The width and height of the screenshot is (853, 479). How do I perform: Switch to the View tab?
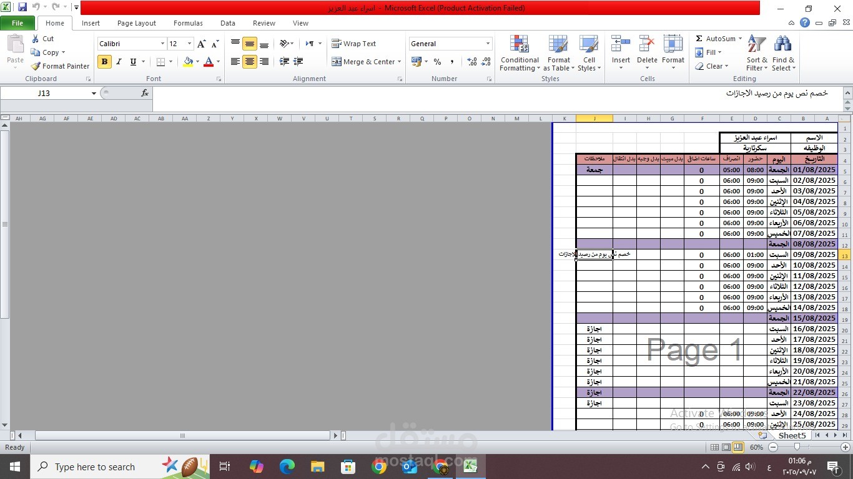click(300, 23)
